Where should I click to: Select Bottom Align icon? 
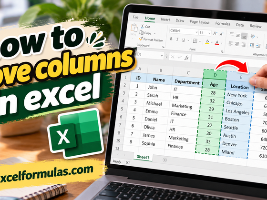[x=244, y=36]
